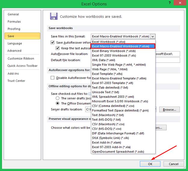The image size is (188, 171).
Task: Open the Quick Access Toolbar category
Action: pyautogui.click(x=23, y=66)
